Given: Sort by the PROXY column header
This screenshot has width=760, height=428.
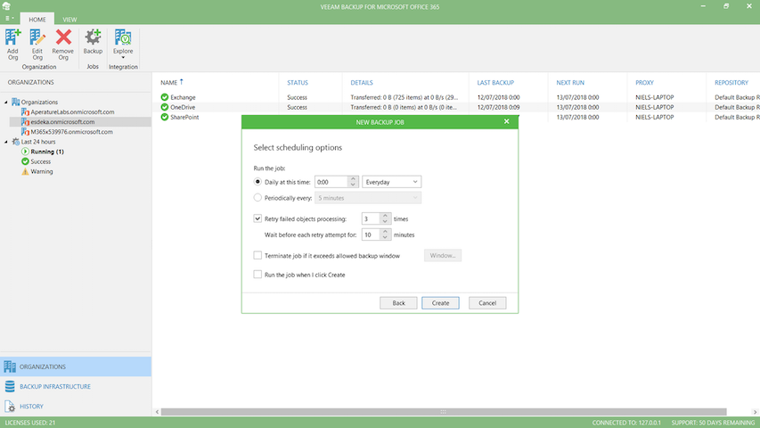Looking at the screenshot, I should point(645,83).
